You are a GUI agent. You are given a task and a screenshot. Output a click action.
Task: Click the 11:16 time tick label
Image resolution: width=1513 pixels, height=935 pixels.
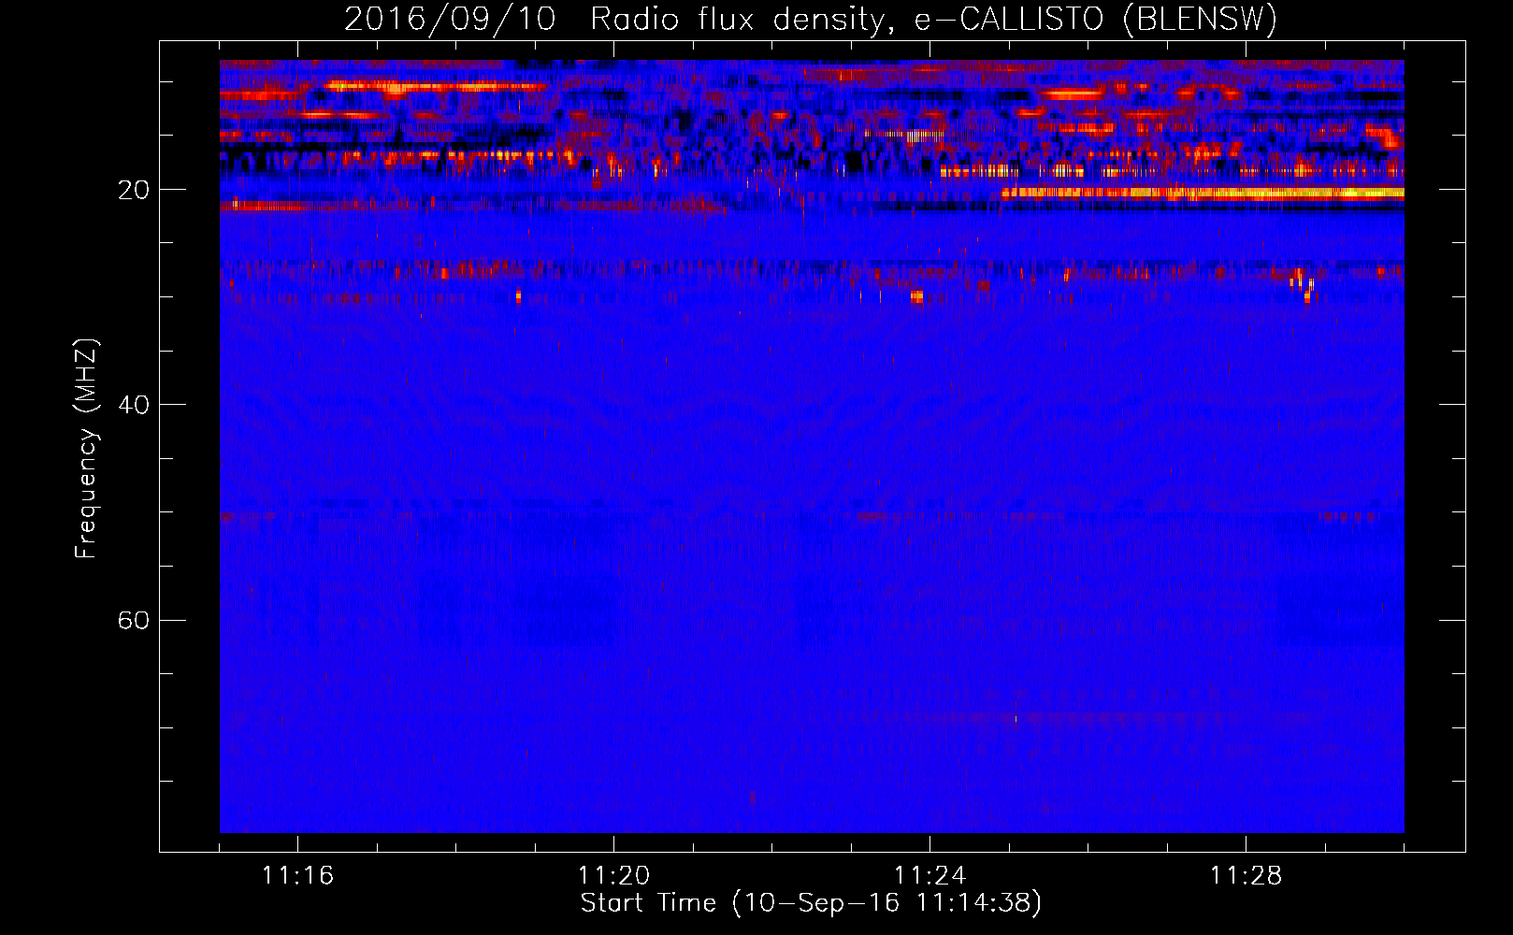click(x=297, y=876)
